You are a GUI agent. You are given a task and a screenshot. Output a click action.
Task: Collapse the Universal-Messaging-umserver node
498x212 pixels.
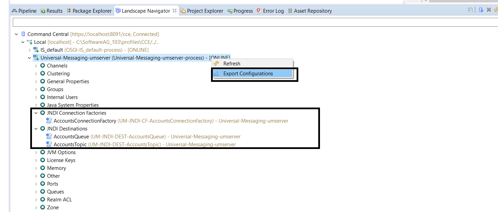click(30, 58)
